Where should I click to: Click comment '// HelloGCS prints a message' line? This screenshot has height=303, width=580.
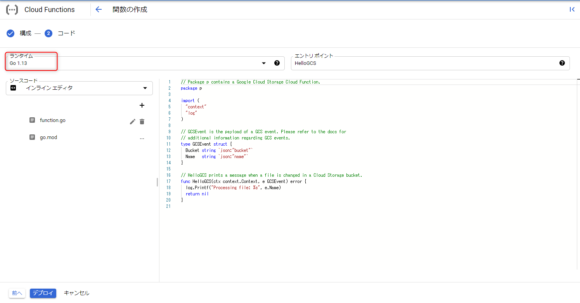pos(272,175)
